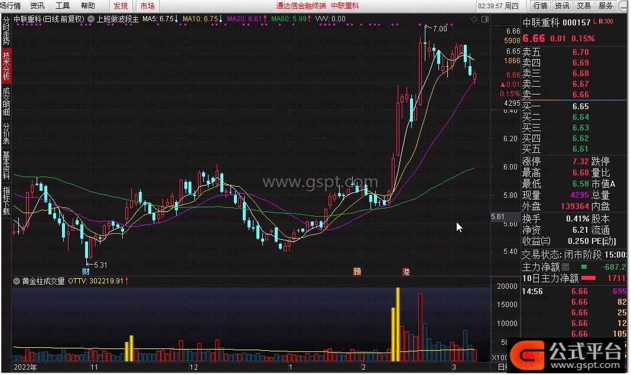The height and width of the screenshot is (375, 631).
Task: Select the 分时走势 sidebar tab
Action: point(6,31)
